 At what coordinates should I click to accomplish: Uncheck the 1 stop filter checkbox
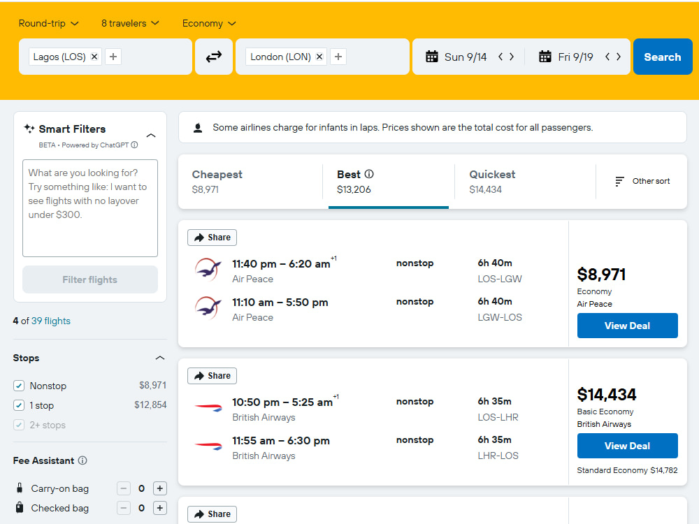pos(19,405)
